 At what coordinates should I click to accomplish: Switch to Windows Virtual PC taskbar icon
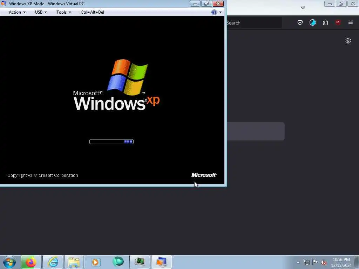162,262
